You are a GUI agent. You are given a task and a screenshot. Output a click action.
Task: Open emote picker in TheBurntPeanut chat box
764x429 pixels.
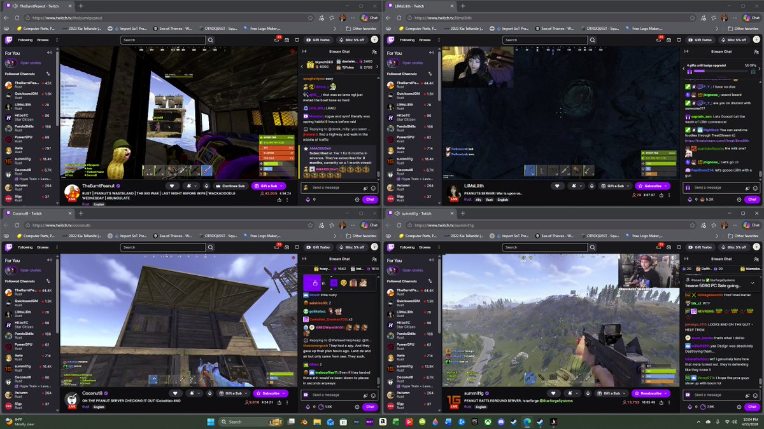click(x=374, y=188)
